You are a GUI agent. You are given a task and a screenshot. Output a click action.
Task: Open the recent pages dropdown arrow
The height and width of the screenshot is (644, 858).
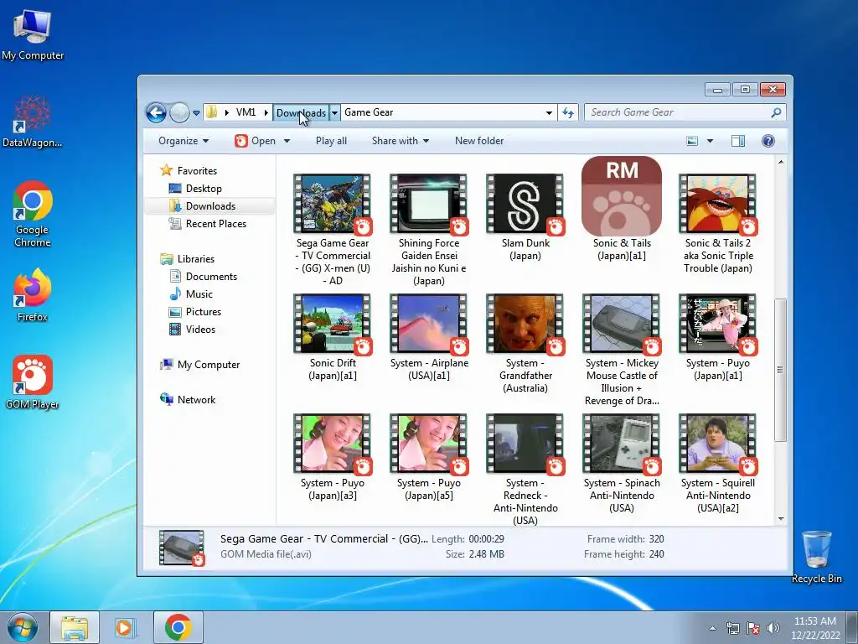(196, 113)
